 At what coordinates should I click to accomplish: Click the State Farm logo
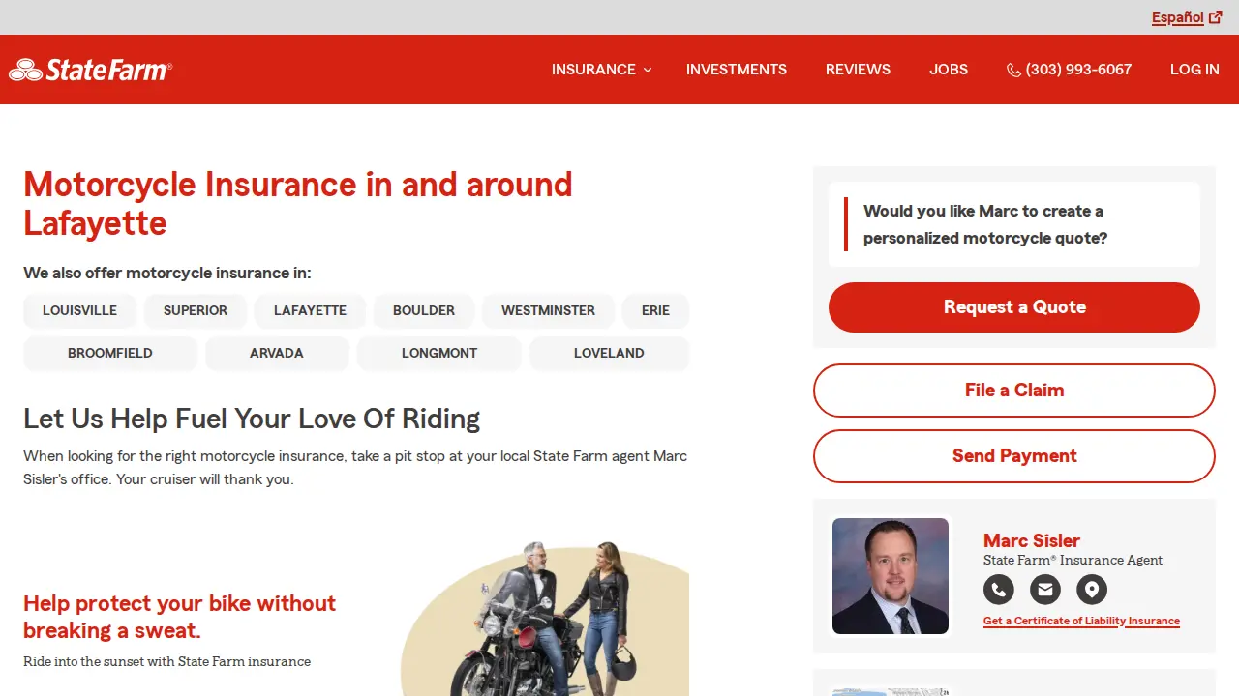click(90, 70)
